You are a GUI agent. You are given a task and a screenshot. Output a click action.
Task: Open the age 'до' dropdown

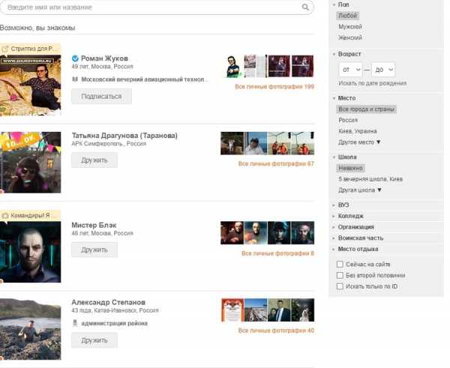pyautogui.click(x=383, y=70)
